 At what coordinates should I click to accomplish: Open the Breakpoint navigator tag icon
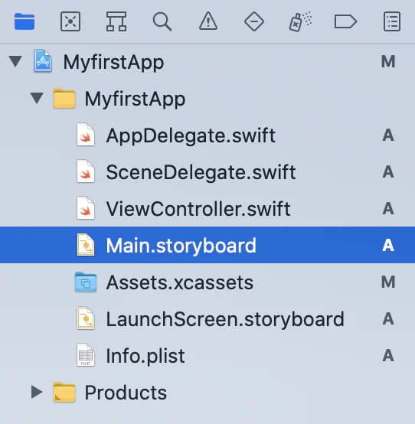[x=346, y=21]
